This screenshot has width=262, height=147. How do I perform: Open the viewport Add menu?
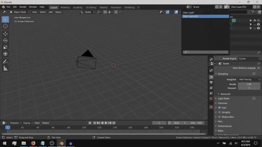pos(50,12)
